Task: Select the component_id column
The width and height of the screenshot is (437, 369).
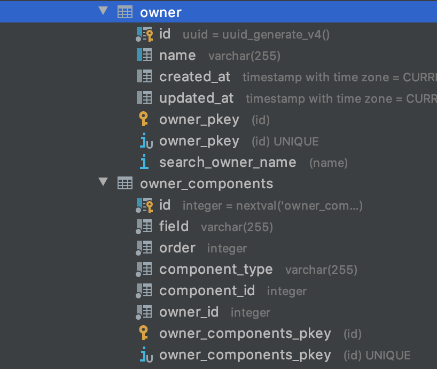Action: click(x=207, y=290)
